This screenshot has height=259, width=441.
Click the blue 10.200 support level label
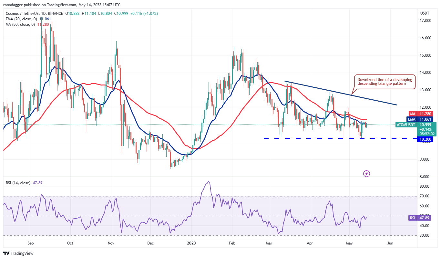tap(426, 139)
